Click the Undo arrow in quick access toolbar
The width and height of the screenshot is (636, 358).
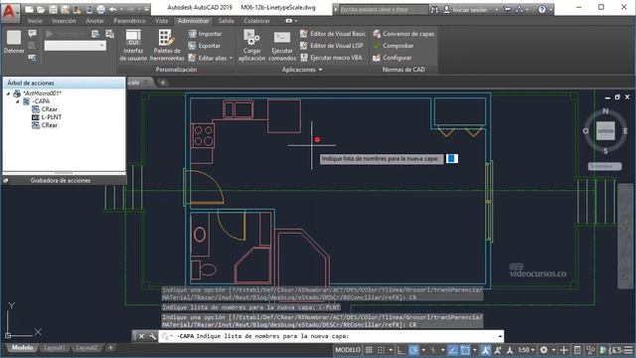coord(113,9)
